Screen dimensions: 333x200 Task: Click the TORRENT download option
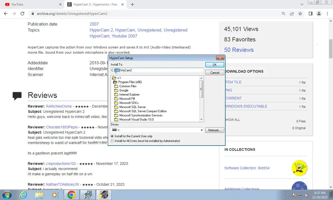pyautogui.click(x=233, y=98)
